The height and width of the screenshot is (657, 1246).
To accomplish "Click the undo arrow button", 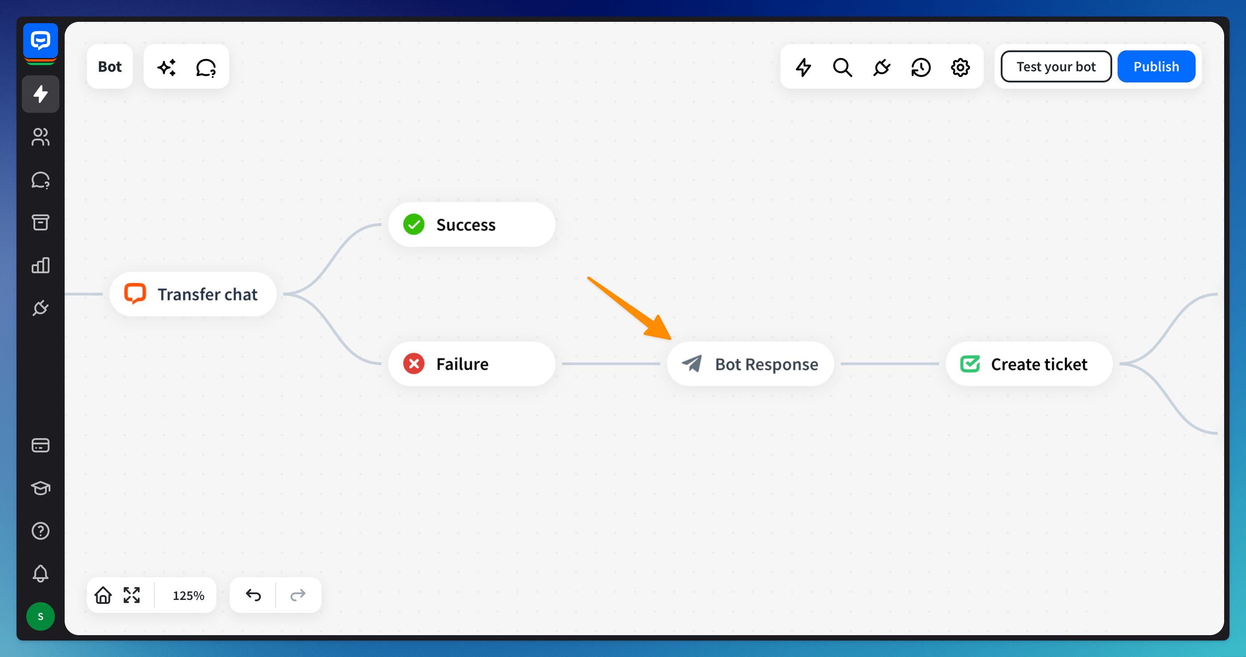I will pyautogui.click(x=253, y=595).
